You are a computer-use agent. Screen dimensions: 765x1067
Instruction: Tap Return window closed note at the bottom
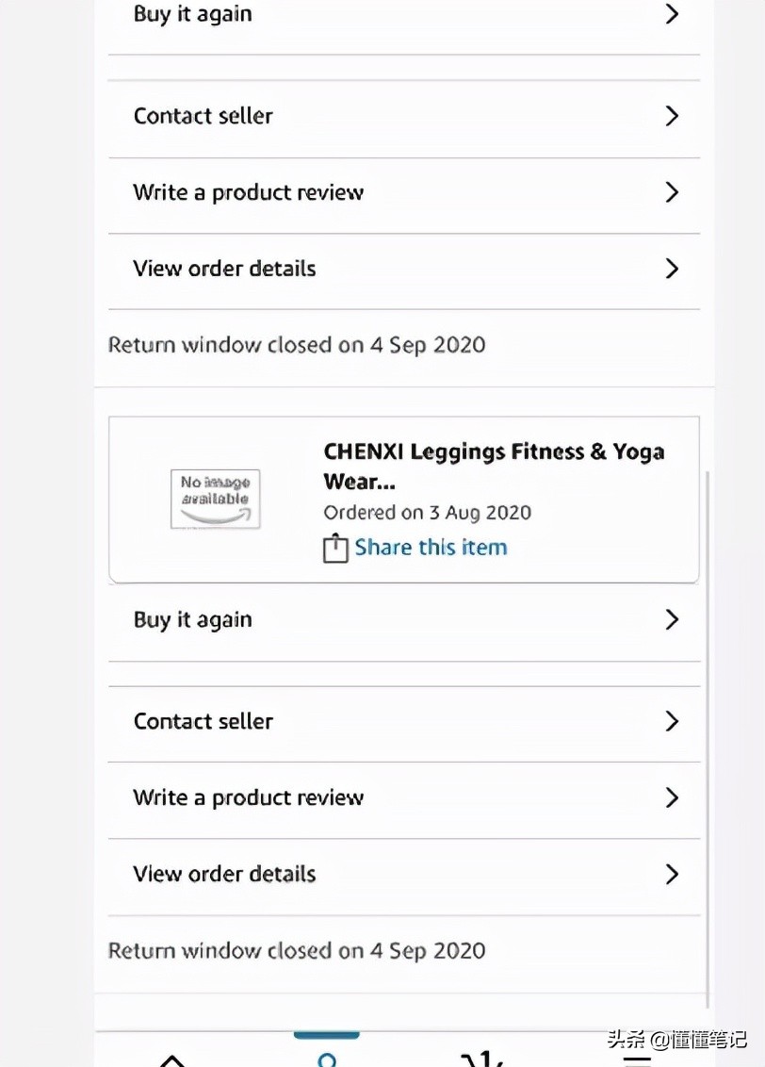(297, 950)
